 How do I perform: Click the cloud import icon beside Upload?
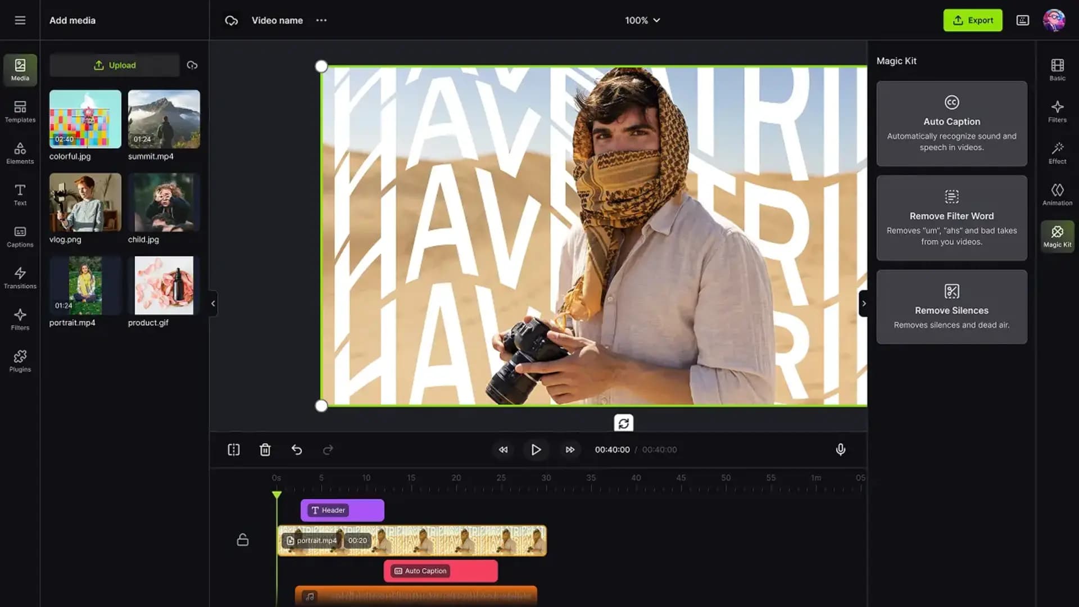point(192,65)
